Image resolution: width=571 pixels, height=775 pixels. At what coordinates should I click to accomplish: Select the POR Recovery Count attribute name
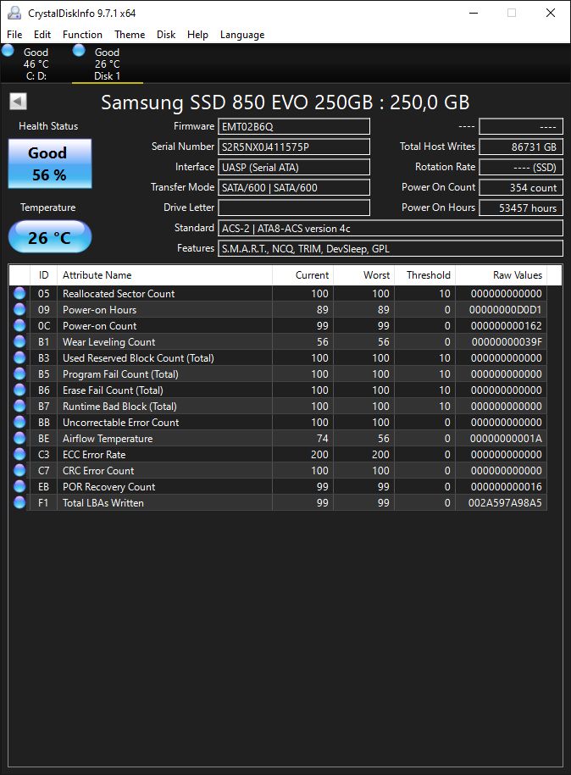(108, 487)
